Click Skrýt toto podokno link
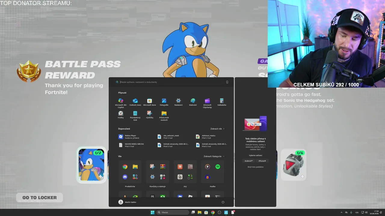The width and height of the screenshot is (385, 216). click(255, 167)
